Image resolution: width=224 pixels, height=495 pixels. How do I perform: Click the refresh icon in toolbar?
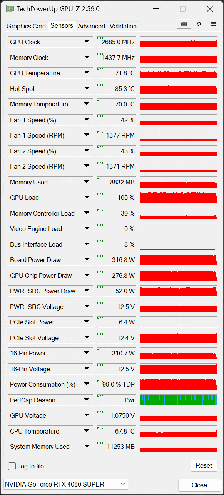[199, 24]
